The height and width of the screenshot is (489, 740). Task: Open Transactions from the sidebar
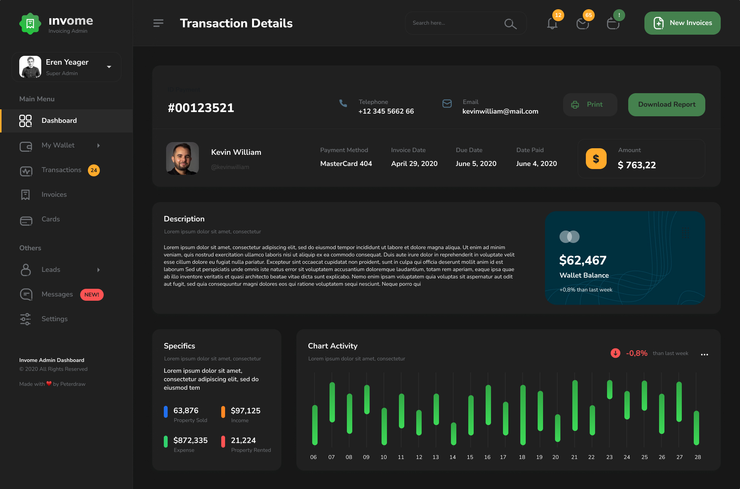point(61,170)
